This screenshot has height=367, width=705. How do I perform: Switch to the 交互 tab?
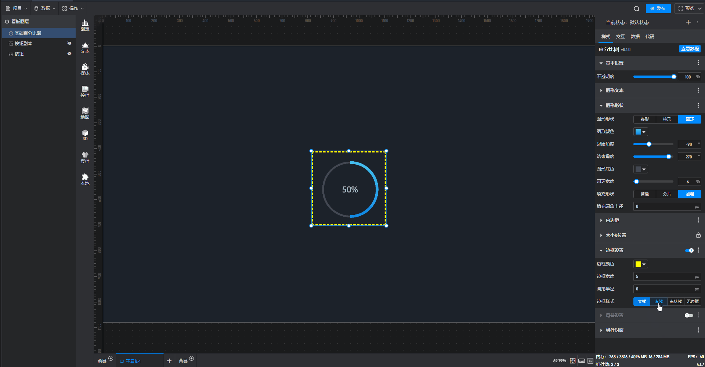click(x=620, y=37)
